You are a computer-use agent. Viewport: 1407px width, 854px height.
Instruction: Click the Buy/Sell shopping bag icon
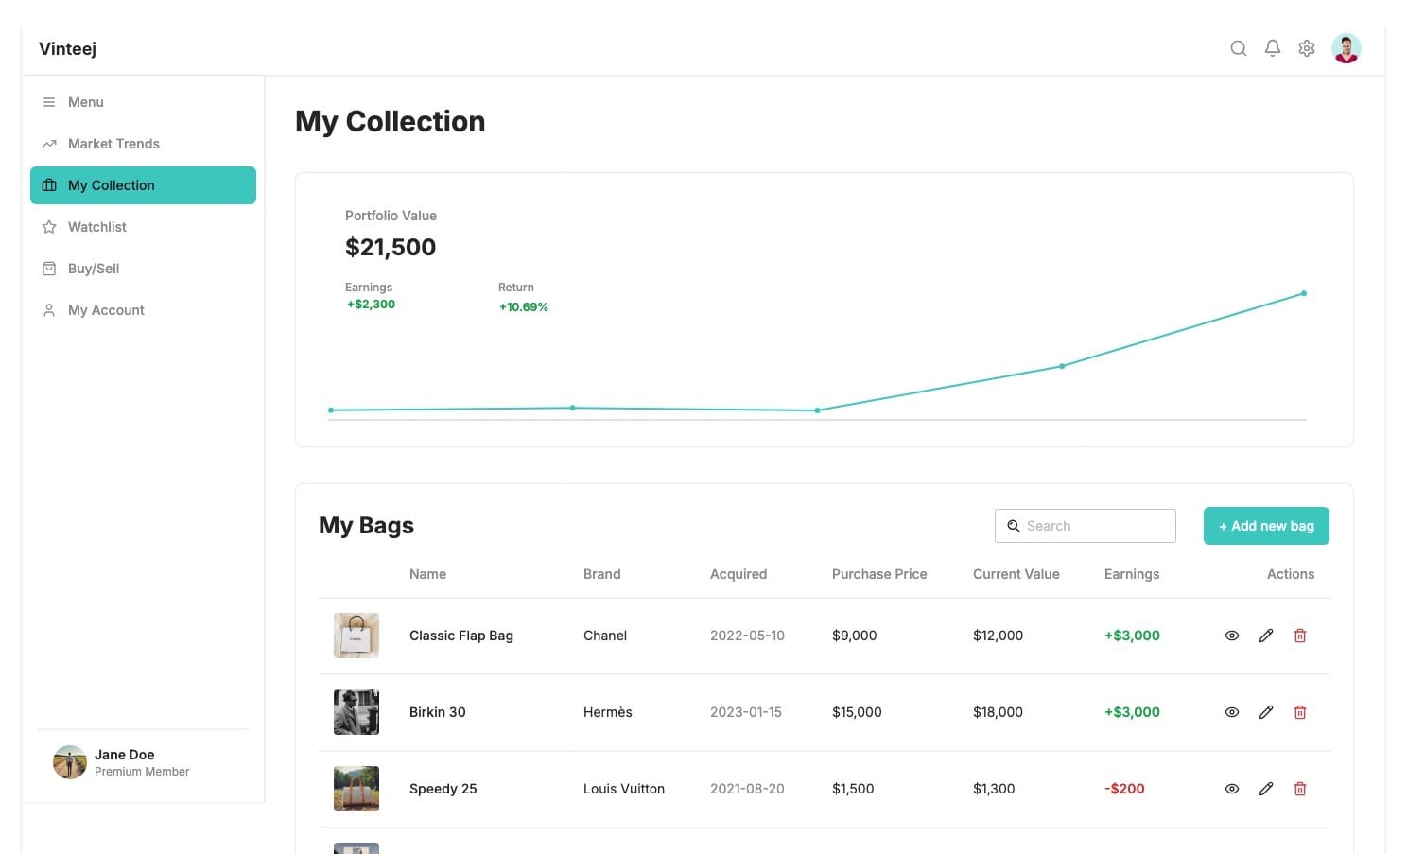(49, 269)
